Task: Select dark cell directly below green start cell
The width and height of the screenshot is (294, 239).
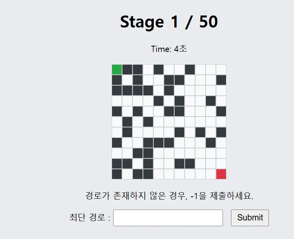Action: coord(117,80)
